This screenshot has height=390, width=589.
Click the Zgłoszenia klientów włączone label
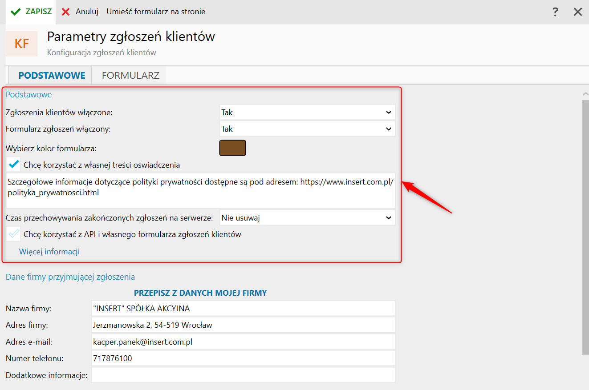[59, 113]
